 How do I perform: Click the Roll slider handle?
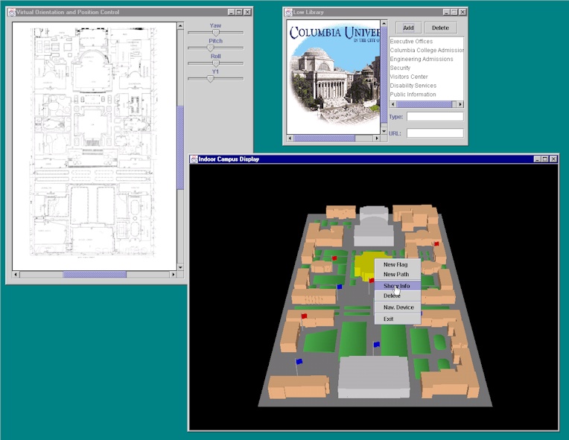pos(216,63)
